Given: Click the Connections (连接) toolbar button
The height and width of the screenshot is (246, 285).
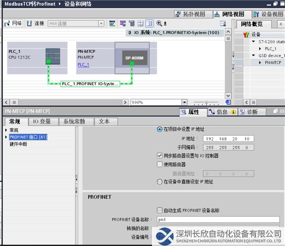Looking at the screenshot, I should coord(36,23).
